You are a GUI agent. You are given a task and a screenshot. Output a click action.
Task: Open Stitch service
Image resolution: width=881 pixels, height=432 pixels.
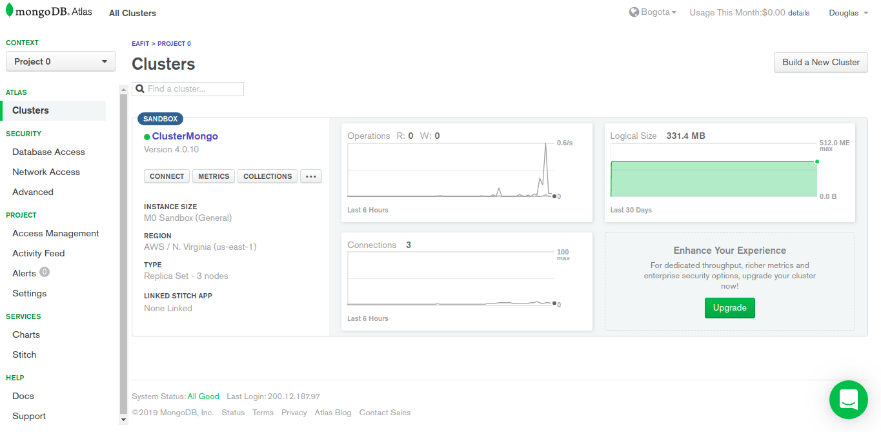pyautogui.click(x=25, y=355)
